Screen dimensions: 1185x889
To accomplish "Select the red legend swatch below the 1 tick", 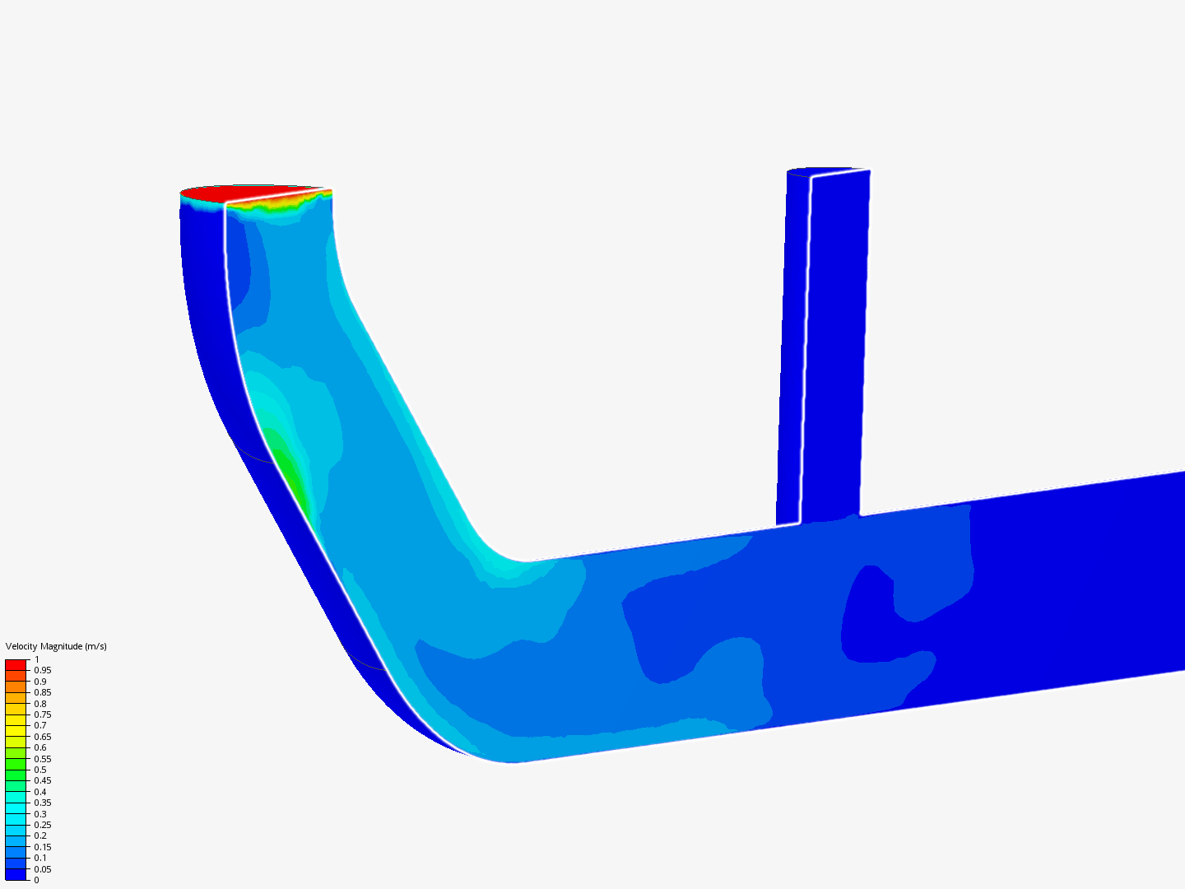I will [16, 665].
